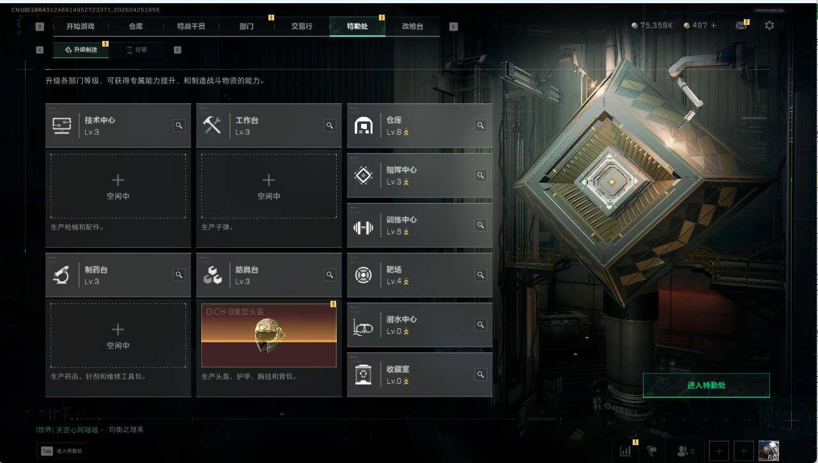Open the 收藏室 department row

(x=420, y=375)
